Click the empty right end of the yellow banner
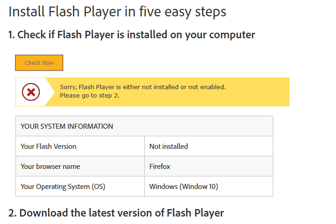 (x=262, y=92)
